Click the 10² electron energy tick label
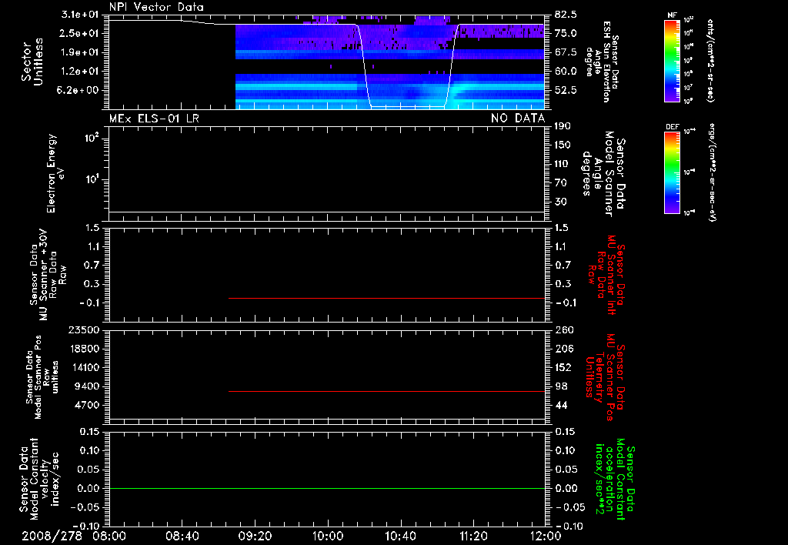The image size is (788, 545). click(x=92, y=138)
